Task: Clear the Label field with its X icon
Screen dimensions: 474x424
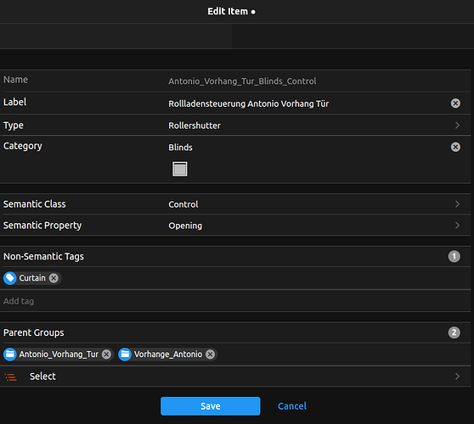Action: click(455, 103)
